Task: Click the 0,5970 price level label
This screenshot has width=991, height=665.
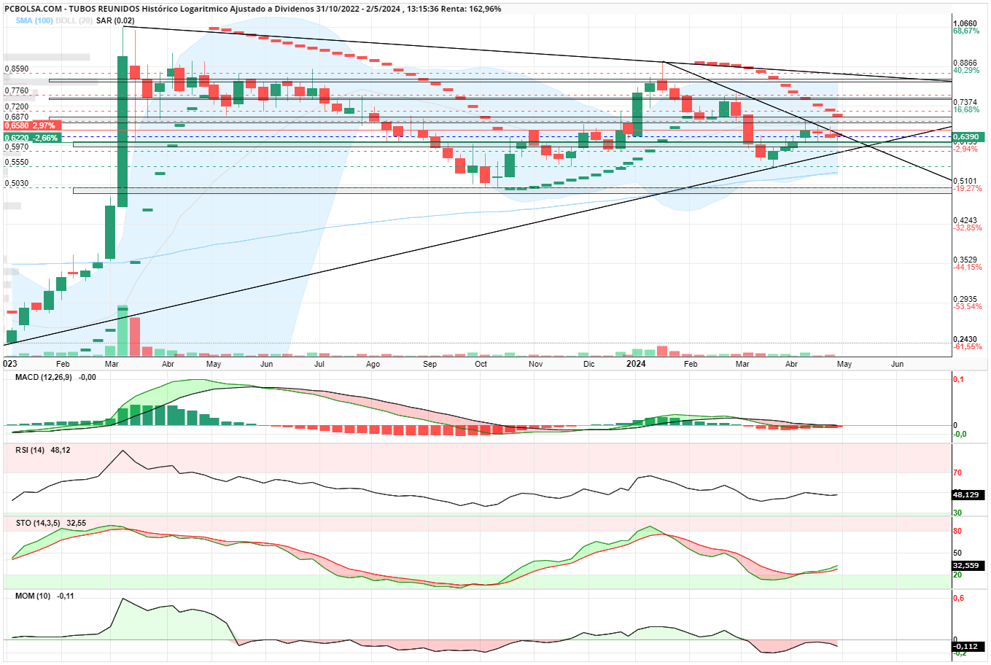Action: [x=17, y=147]
